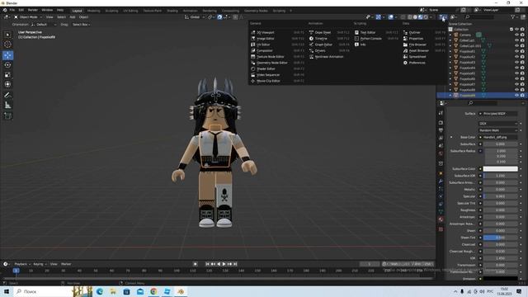Play the timeline animation
This screenshot has height=297, width=528.
[x=224, y=264]
